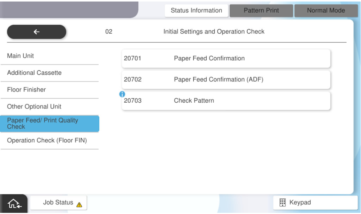The width and height of the screenshot is (361, 214).
Task: Select Main Unit in the sidebar
Action: tap(49, 56)
